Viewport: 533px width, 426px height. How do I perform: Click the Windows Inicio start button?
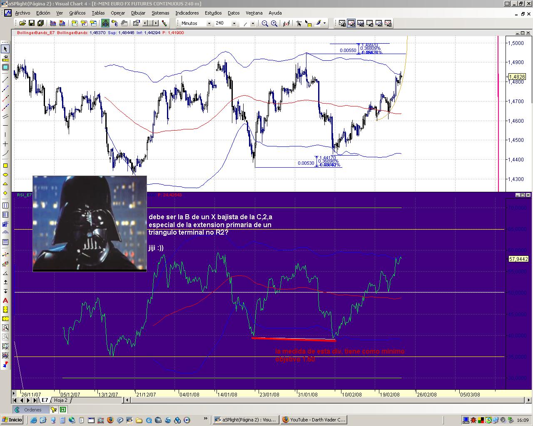tap(12, 420)
